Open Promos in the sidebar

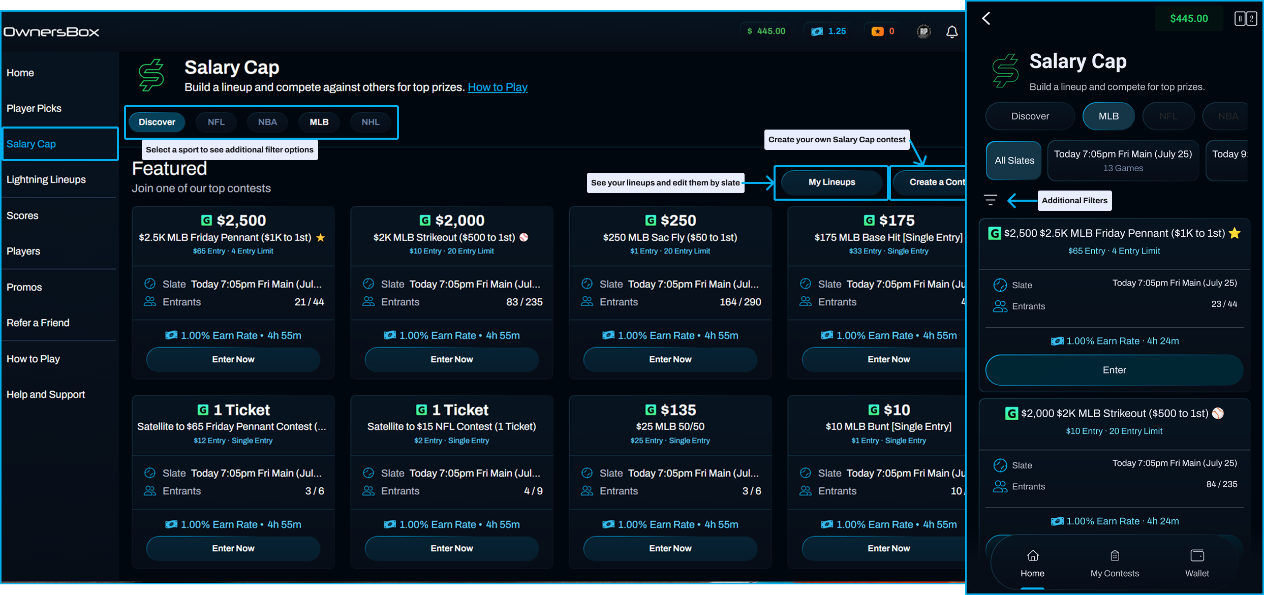point(24,287)
